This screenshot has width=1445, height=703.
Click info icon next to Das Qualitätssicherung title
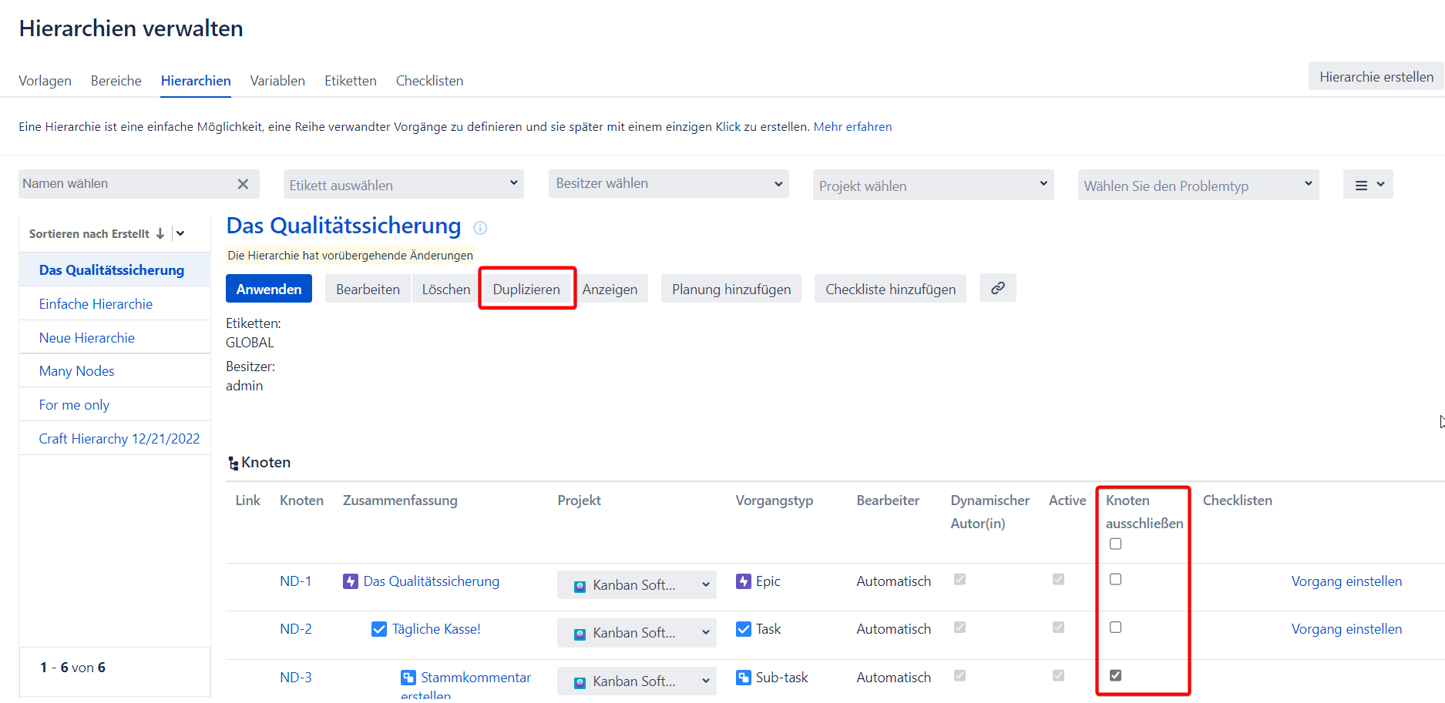pos(480,228)
